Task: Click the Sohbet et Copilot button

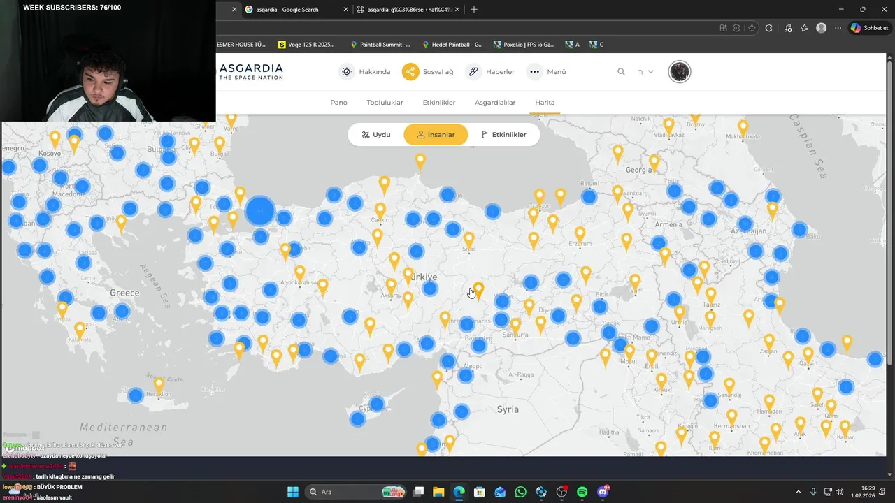Action: tap(869, 28)
